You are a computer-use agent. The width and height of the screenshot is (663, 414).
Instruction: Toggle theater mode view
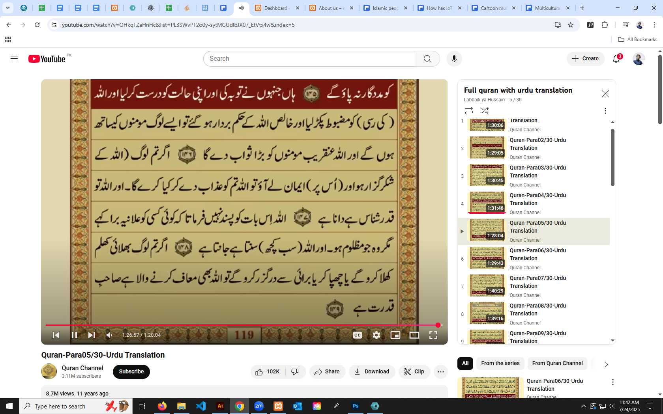pyautogui.click(x=414, y=335)
